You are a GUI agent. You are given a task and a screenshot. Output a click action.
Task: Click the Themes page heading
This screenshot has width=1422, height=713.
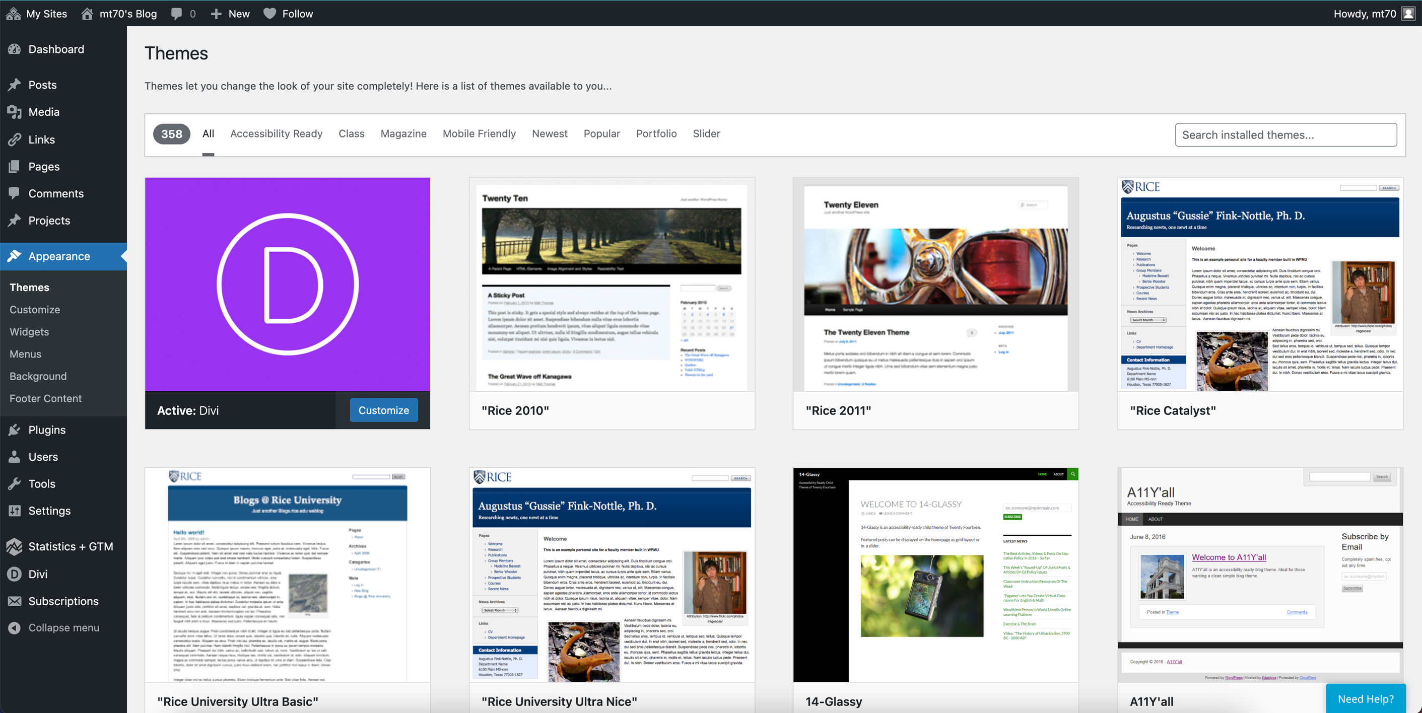point(176,53)
